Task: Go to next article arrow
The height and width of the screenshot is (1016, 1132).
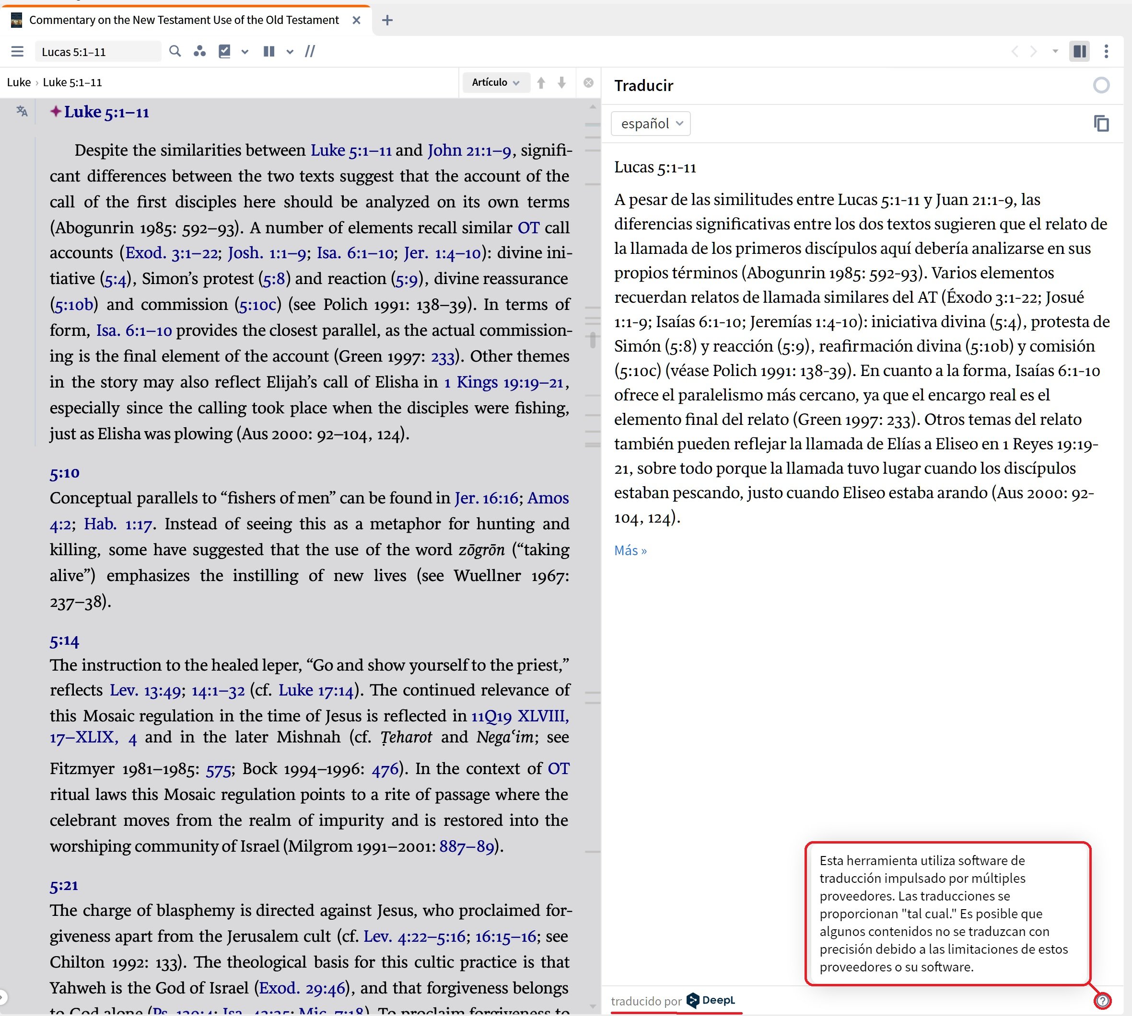Action: pos(562,82)
